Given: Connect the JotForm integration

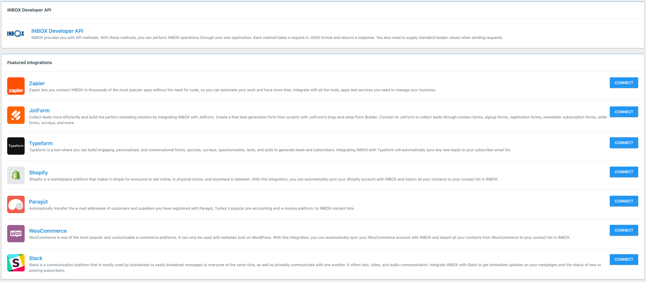Looking at the screenshot, I should click(624, 112).
